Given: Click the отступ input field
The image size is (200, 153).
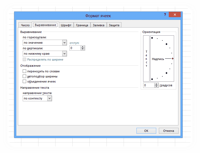Looking at the screenshot, I should 75,48.
